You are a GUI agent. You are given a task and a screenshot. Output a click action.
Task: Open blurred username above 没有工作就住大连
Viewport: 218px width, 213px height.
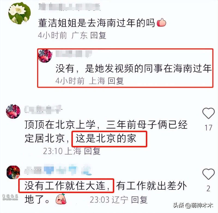click(58, 170)
